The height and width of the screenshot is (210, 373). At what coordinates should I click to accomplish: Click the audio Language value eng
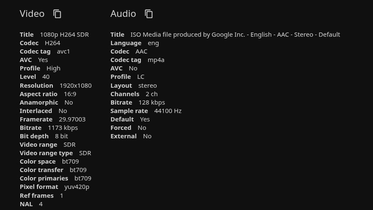point(154,43)
